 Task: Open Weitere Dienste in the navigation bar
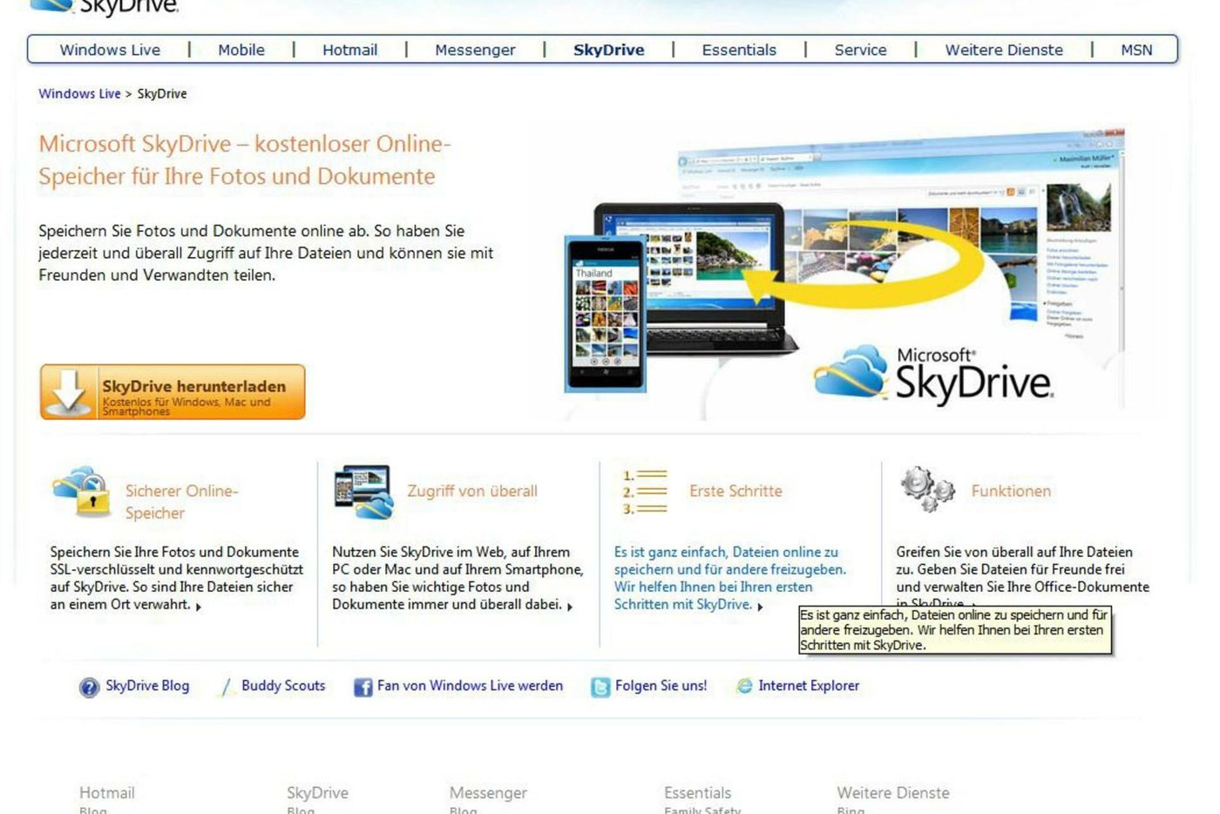(x=1004, y=51)
